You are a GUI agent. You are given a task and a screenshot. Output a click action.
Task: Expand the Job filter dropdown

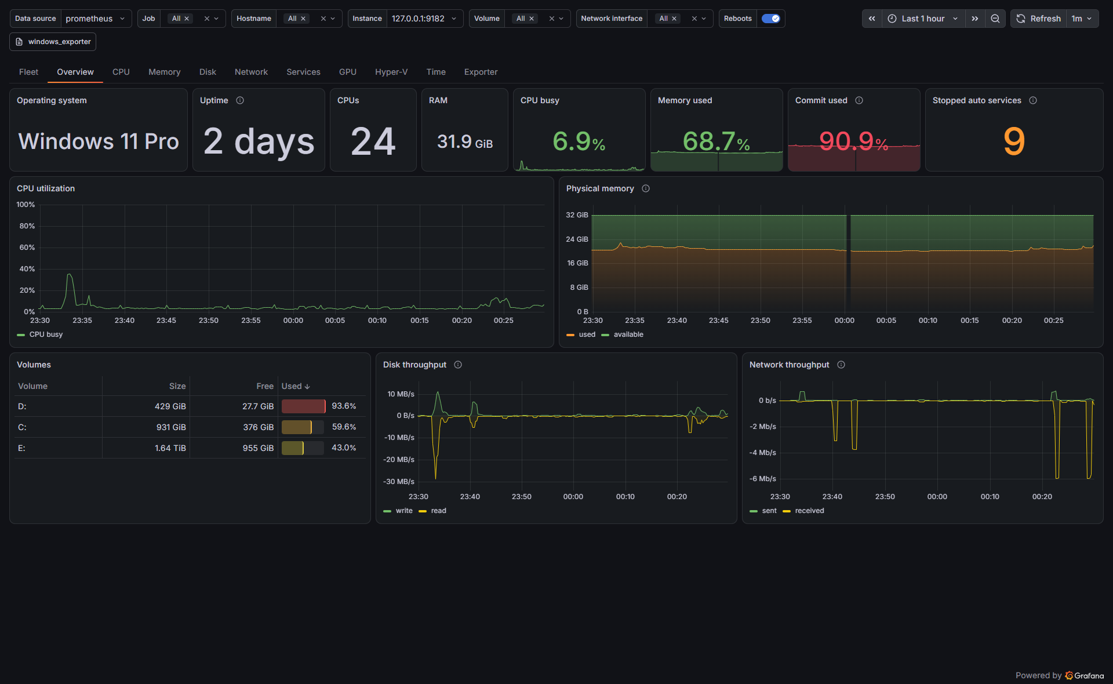click(x=216, y=19)
